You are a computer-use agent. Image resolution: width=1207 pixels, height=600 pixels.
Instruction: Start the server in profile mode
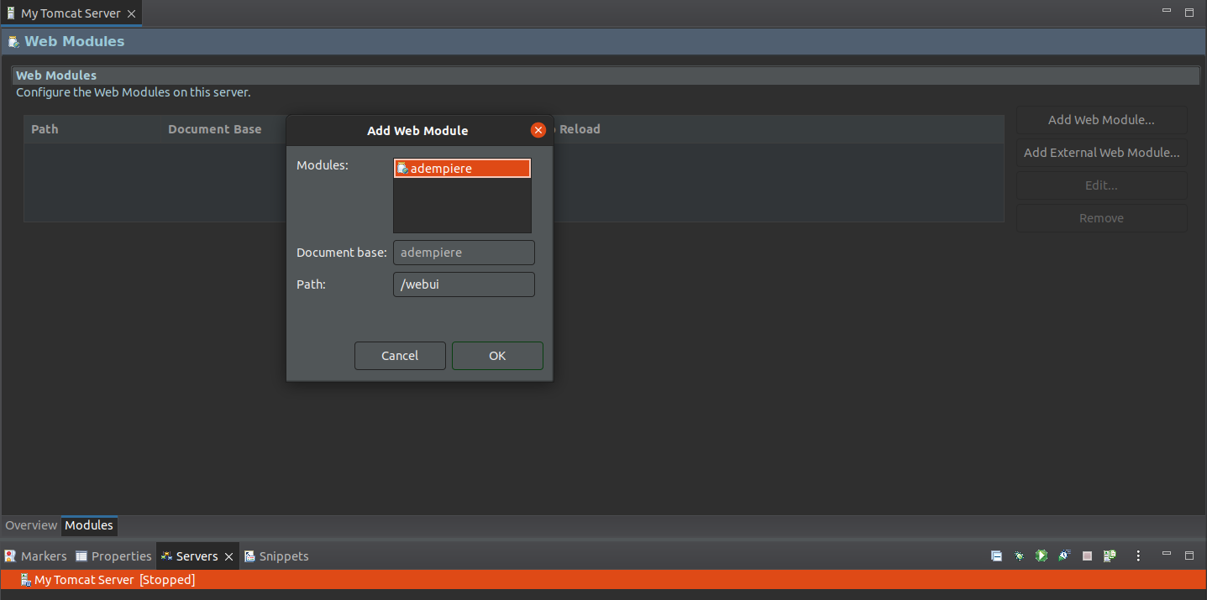tap(1064, 556)
